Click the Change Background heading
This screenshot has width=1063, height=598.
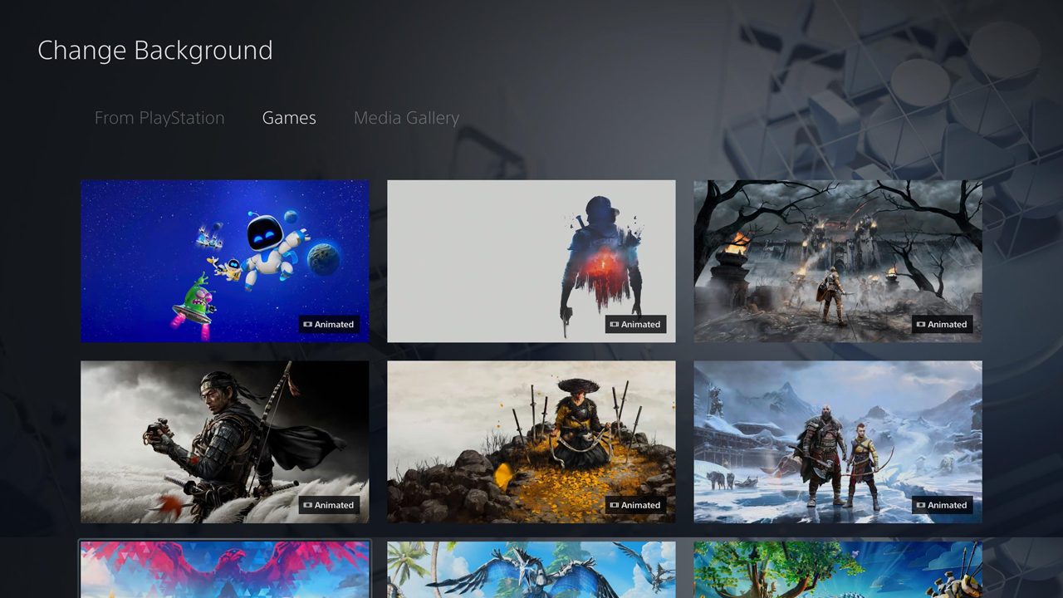point(155,51)
